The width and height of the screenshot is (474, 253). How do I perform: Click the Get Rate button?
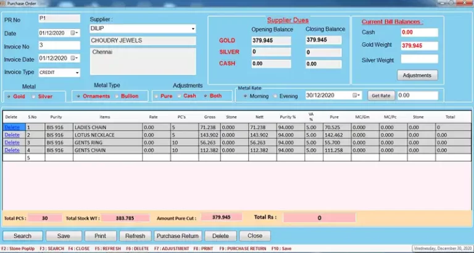click(x=381, y=96)
